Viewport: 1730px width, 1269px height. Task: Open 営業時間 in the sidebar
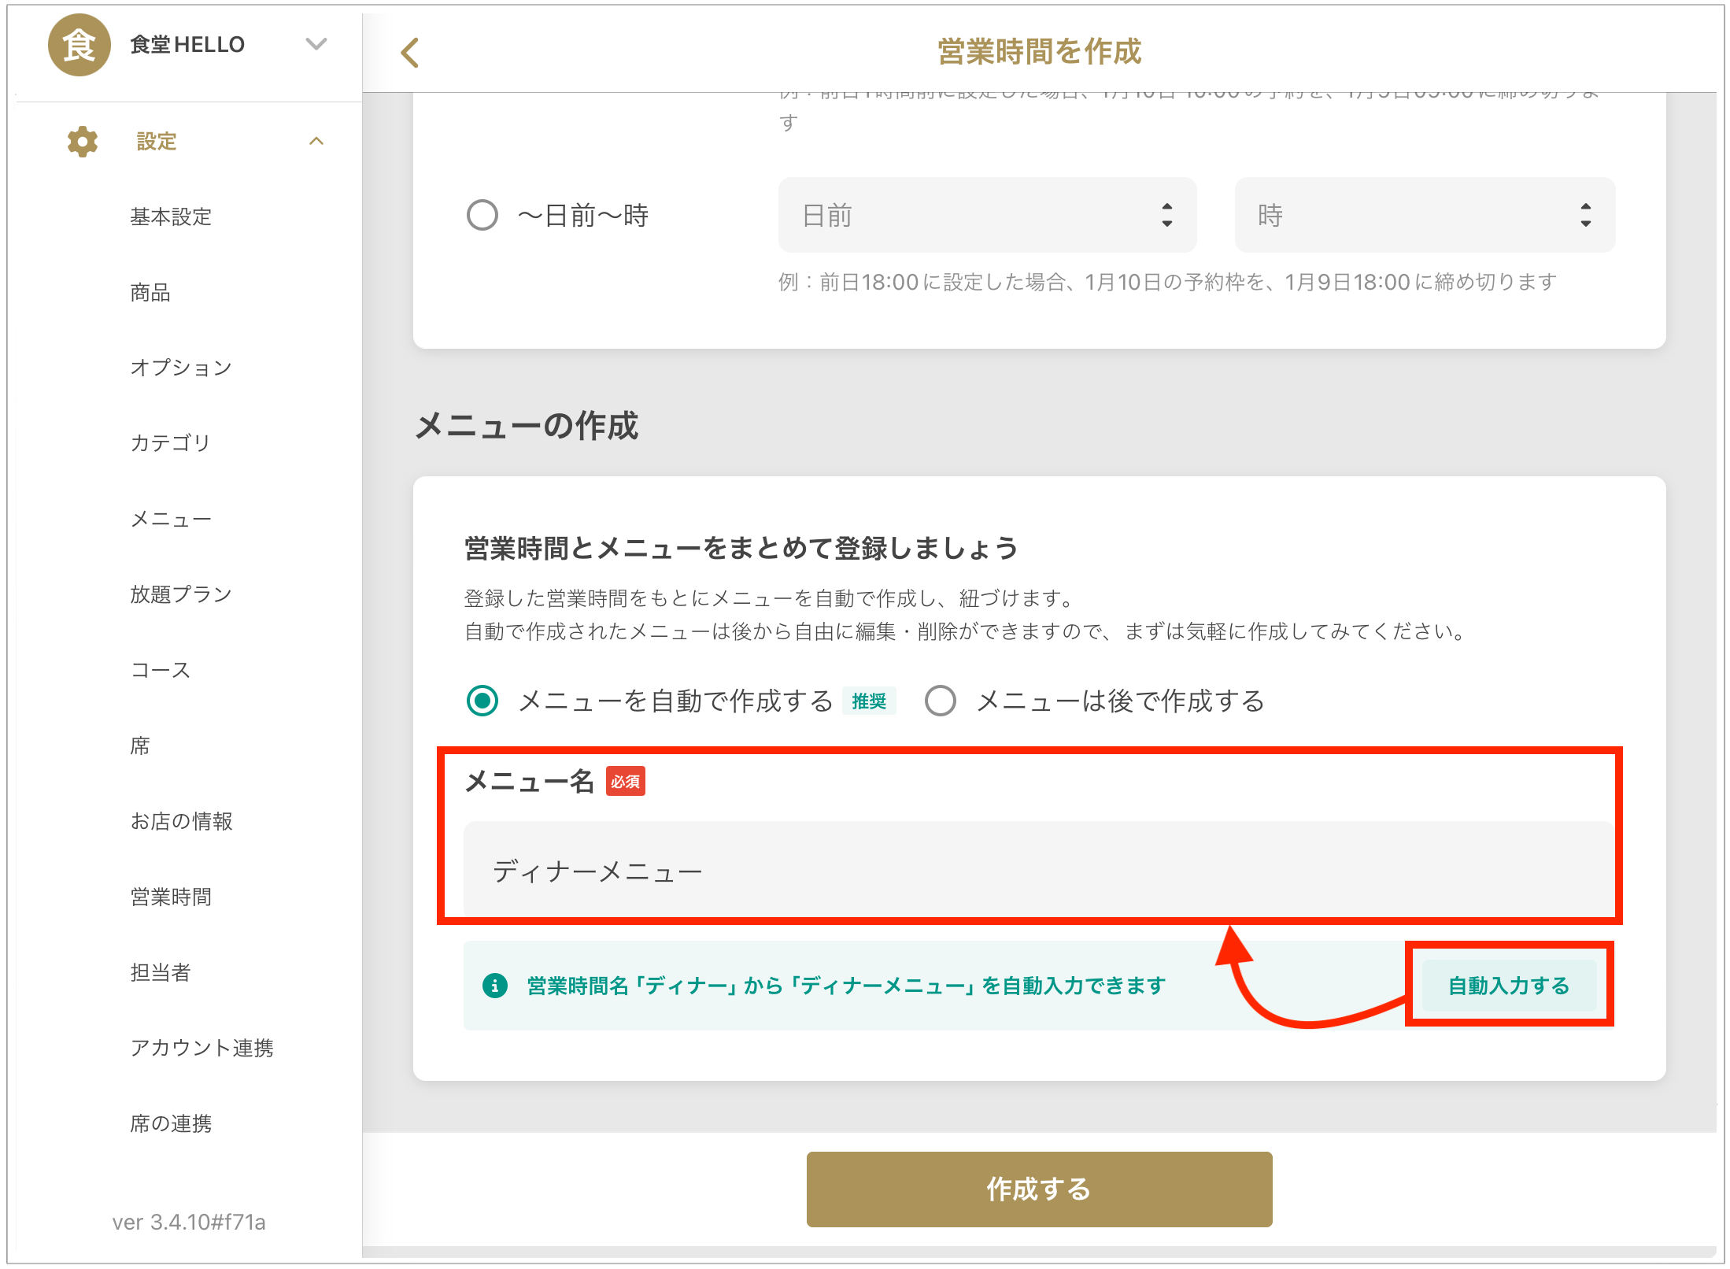171,897
